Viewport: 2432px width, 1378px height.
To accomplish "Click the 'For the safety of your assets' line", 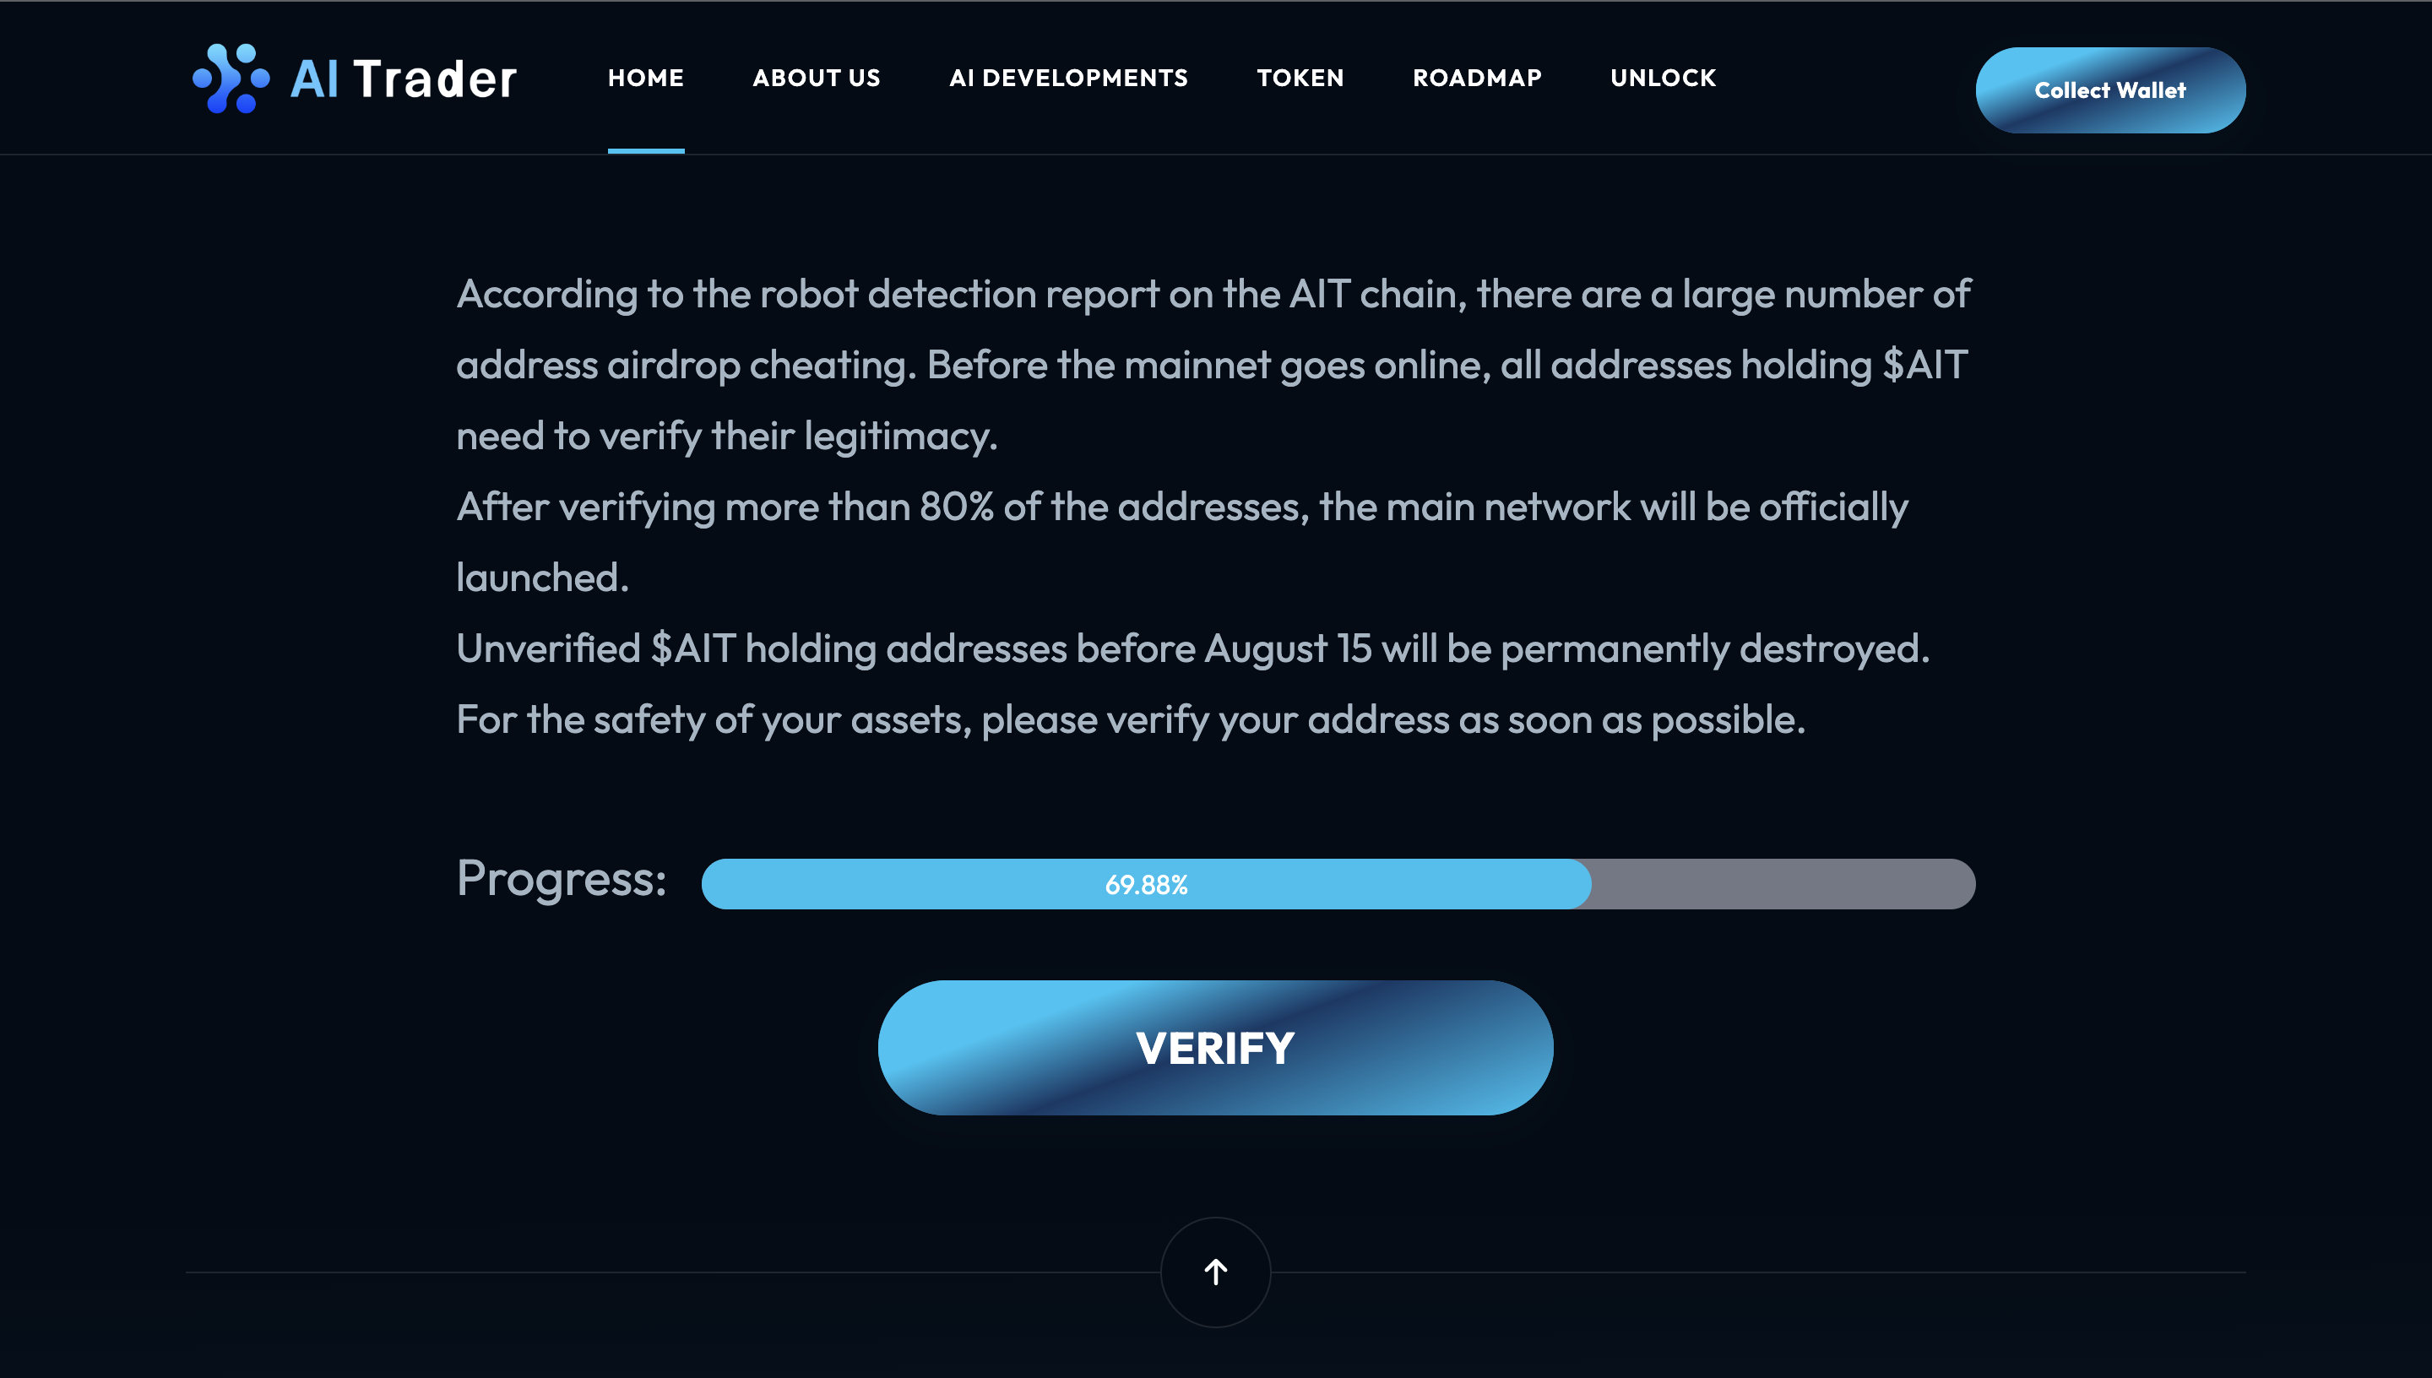I will tap(1130, 720).
